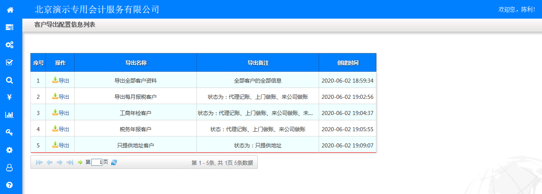Click the 操作 column header
The image size is (542, 194).
point(60,63)
